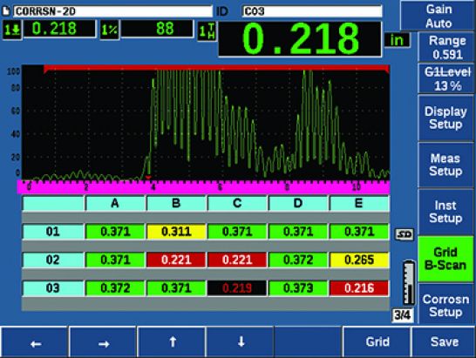Click the SD card status icon
Viewport: 476px width, 358px height.
point(404,234)
